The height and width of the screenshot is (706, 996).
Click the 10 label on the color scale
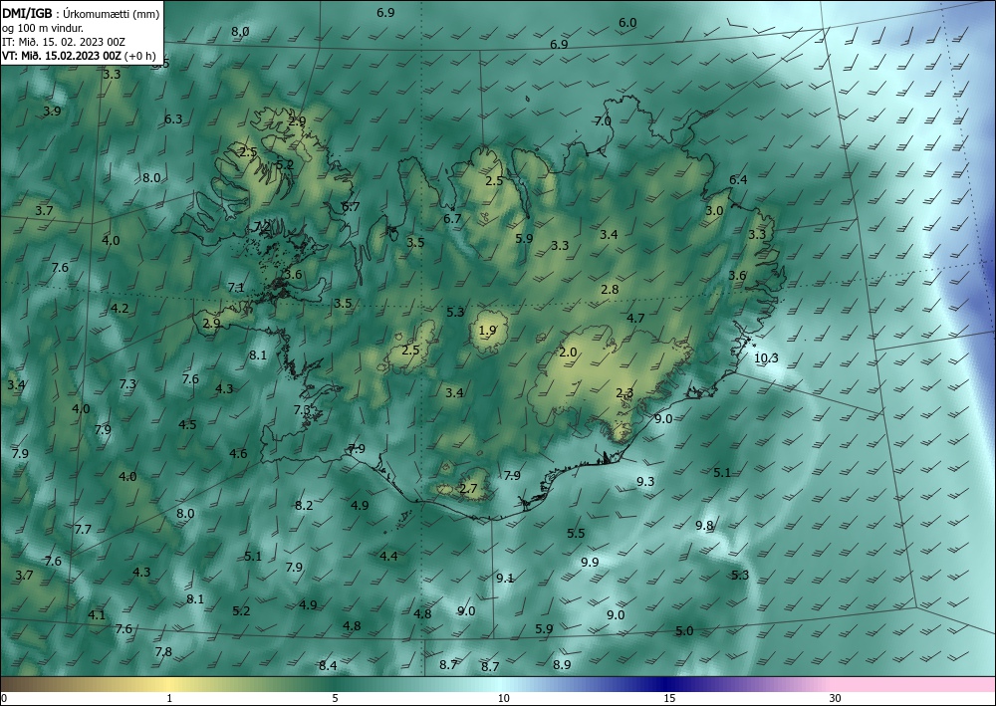(x=504, y=699)
